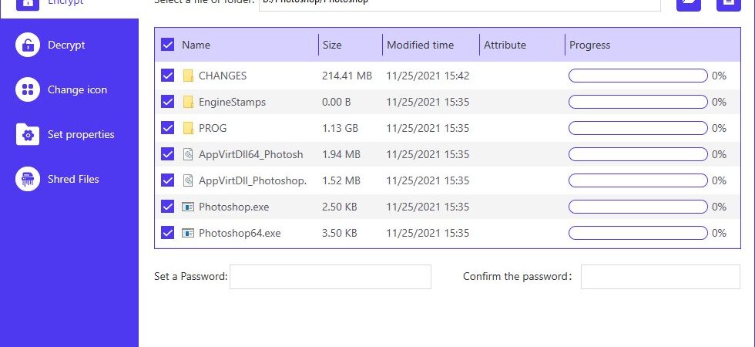
Task: Select the Change icon grid icon
Action: click(x=28, y=89)
